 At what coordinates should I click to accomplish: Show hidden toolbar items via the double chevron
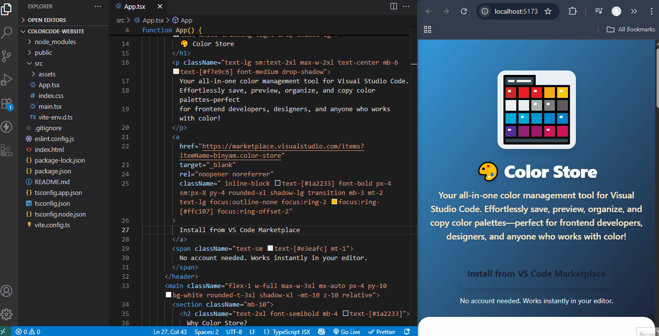634,11
